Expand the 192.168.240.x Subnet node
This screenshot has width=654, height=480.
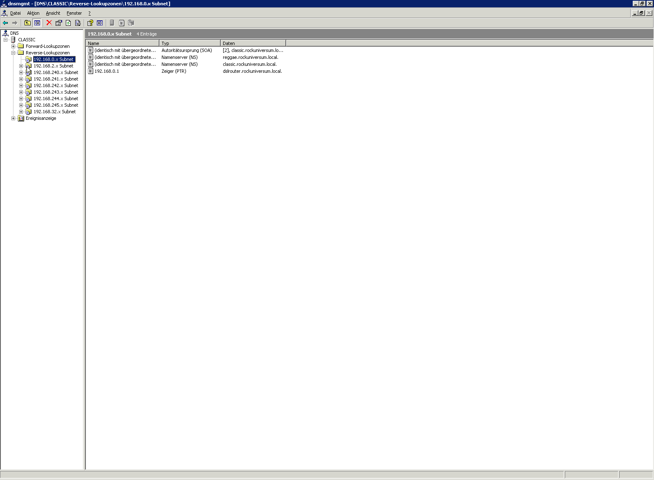[x=21, y=72]
